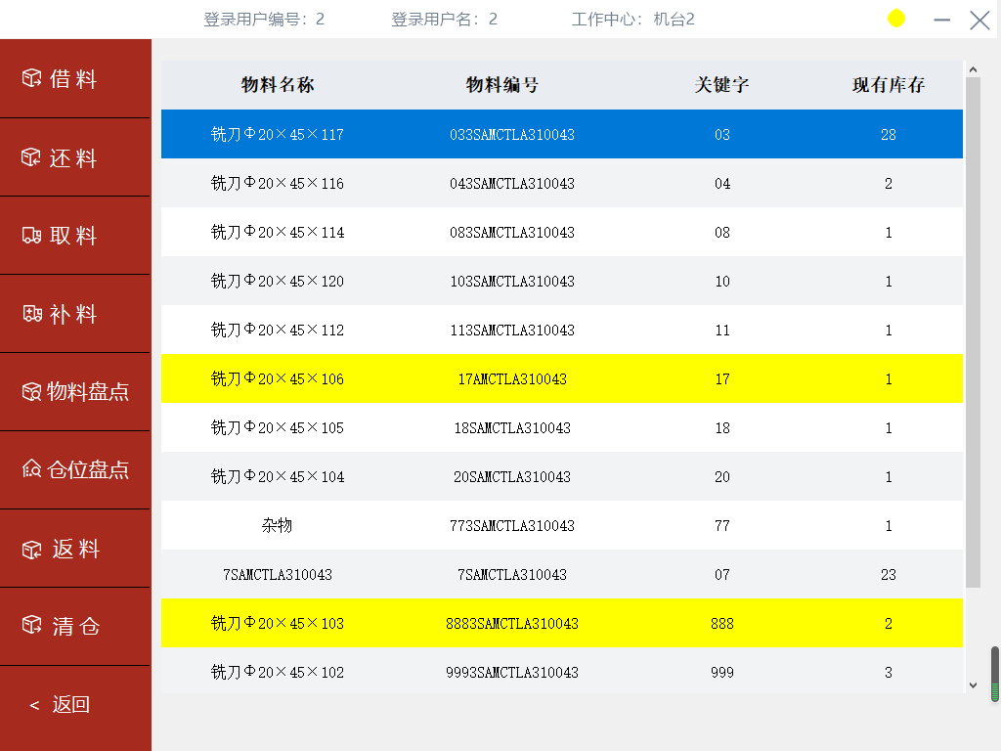The image size is (1001, 751).
Task: Click the yellow status indicator circle
Action: point(895,19)
